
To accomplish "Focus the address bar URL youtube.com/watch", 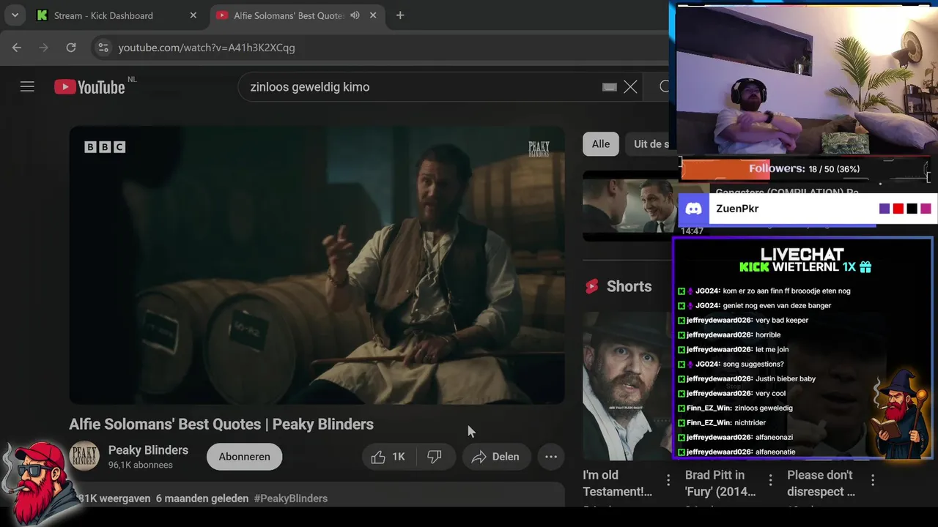I will (x=207, y=48).
